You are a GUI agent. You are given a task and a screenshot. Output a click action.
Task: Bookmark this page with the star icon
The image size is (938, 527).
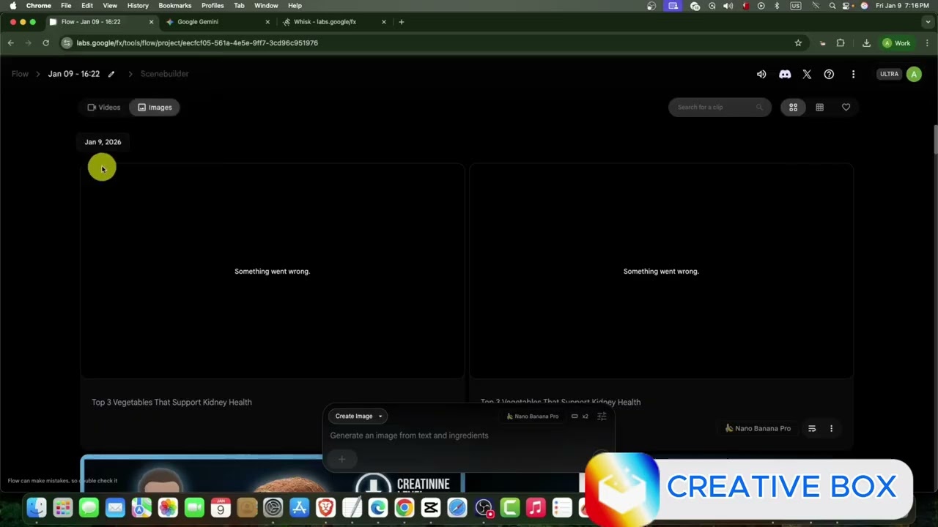point(798,43)
